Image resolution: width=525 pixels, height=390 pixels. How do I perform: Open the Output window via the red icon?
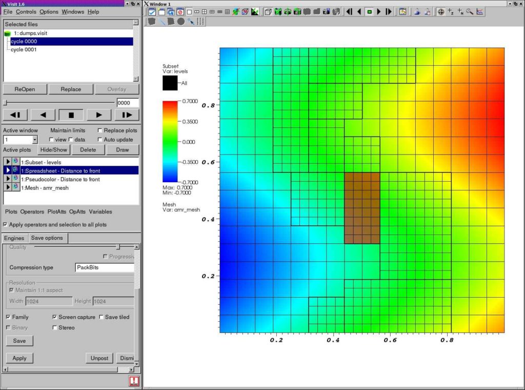(133, 381)
